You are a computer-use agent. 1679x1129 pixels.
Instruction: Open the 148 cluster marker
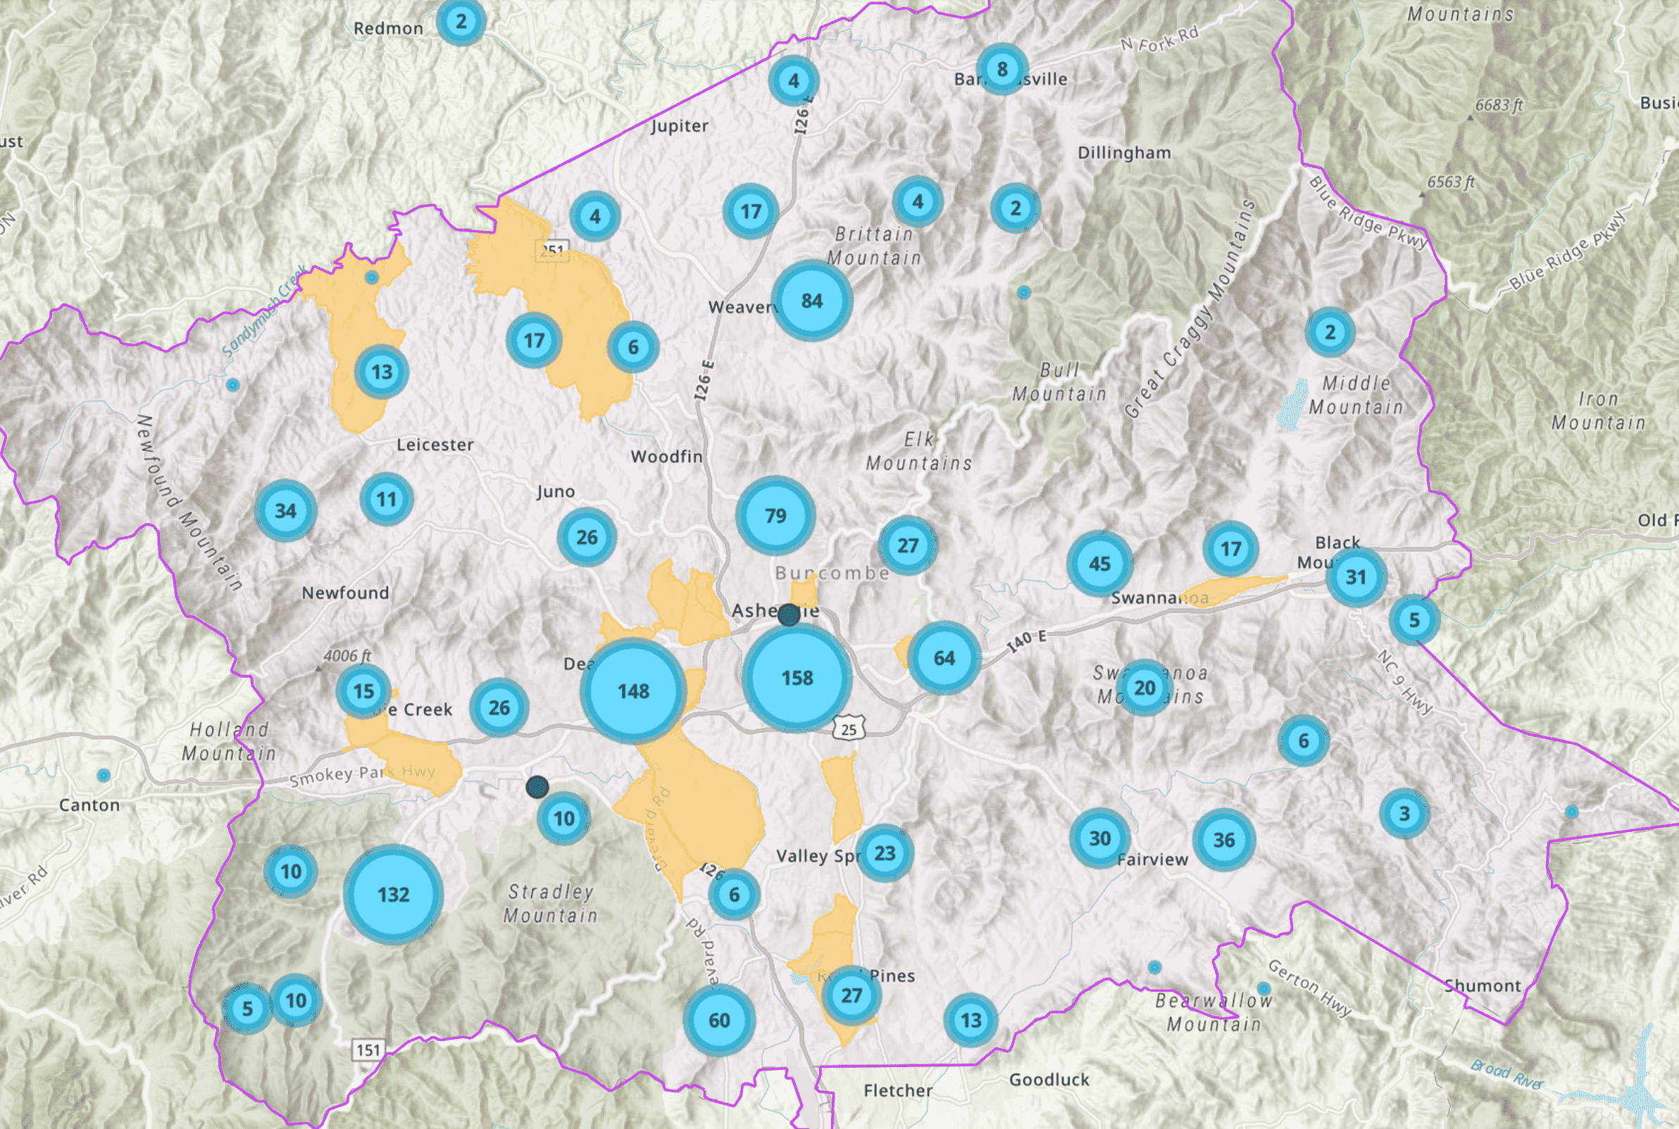(x=633, y=691)
